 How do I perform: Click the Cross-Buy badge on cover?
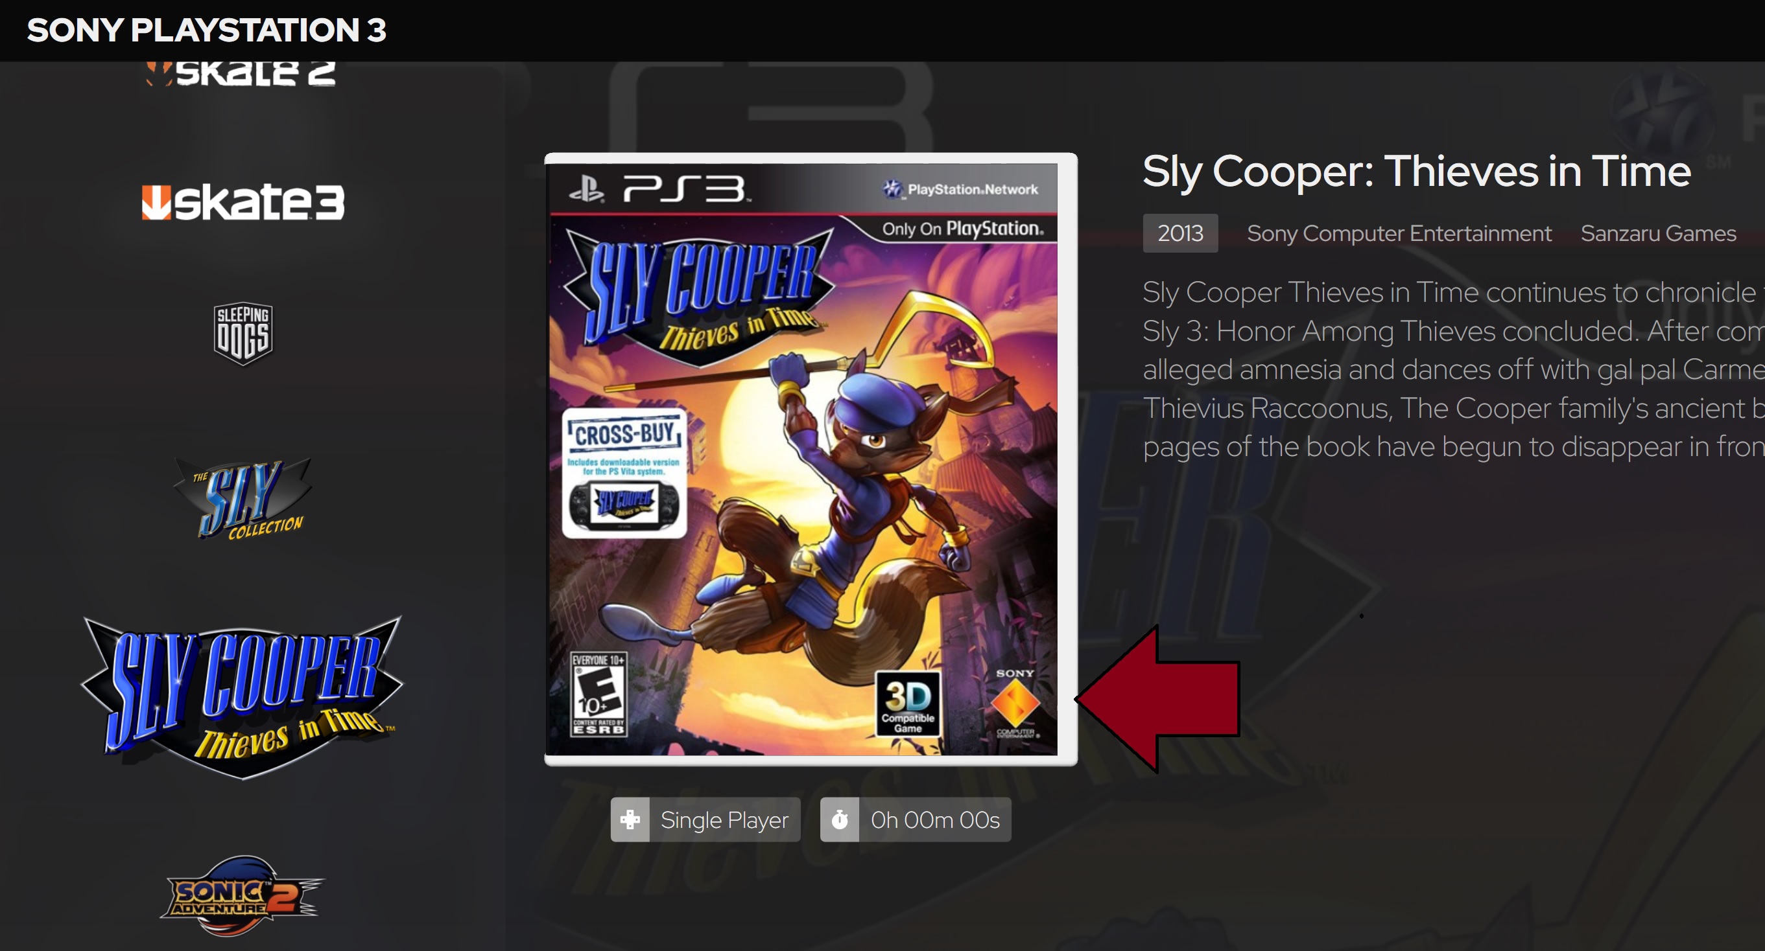[x=624, y=473]
